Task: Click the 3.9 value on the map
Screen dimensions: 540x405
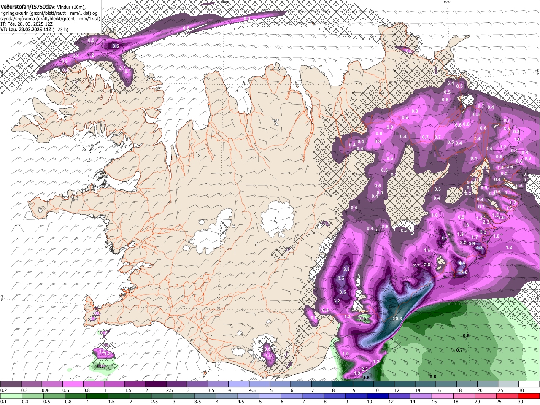Action: [472, 243]
